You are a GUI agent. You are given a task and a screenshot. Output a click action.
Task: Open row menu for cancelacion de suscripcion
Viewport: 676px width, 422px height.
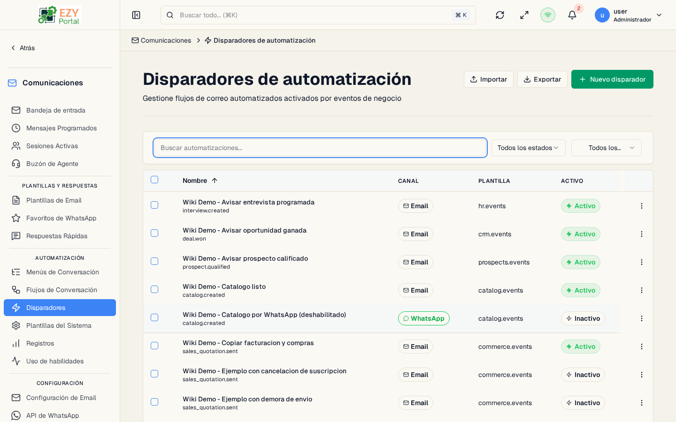coord(642,375)
